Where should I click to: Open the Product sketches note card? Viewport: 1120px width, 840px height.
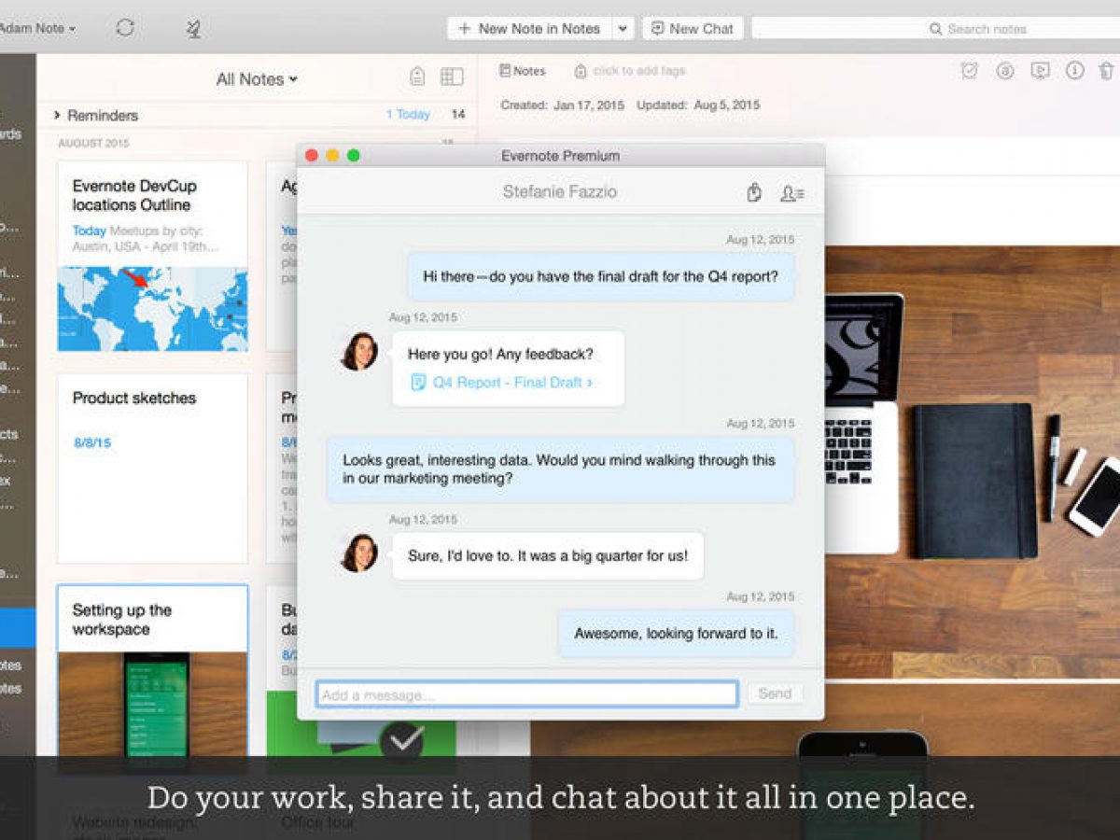pos(153,469)
